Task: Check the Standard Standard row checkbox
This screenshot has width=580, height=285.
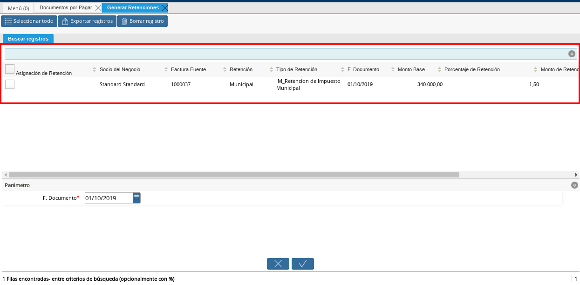Action: pyautogui.click(x=10, y=84)
